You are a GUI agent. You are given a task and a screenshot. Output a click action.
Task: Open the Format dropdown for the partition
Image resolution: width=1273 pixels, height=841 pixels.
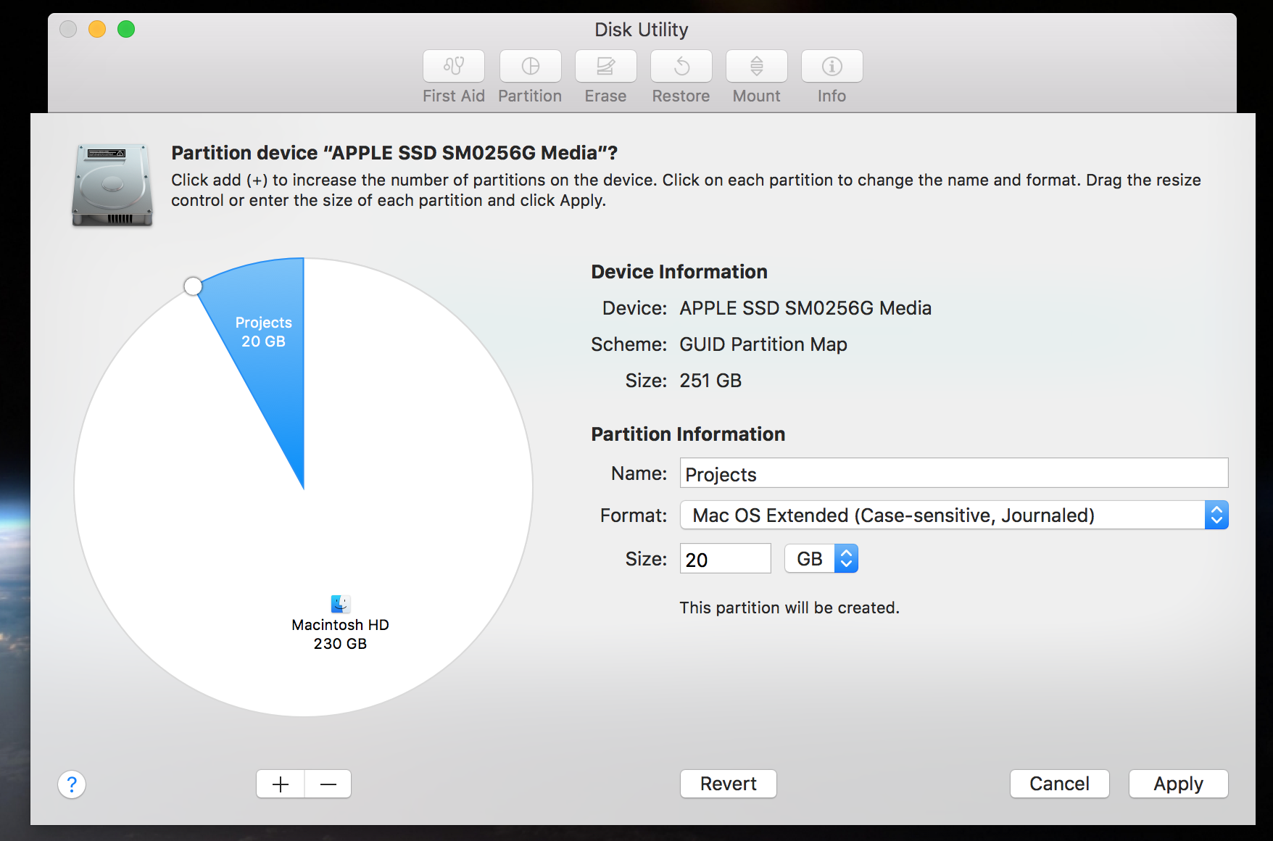pos(954,515)
